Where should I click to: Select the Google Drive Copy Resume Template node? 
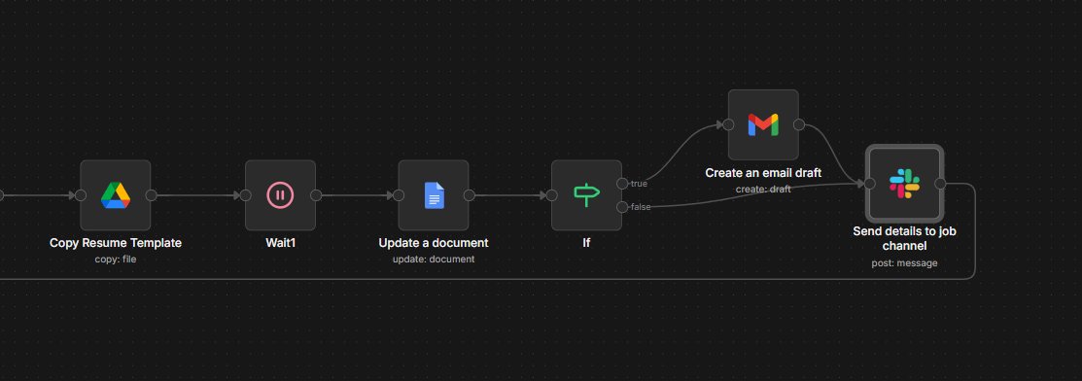(x=116, y=195)
